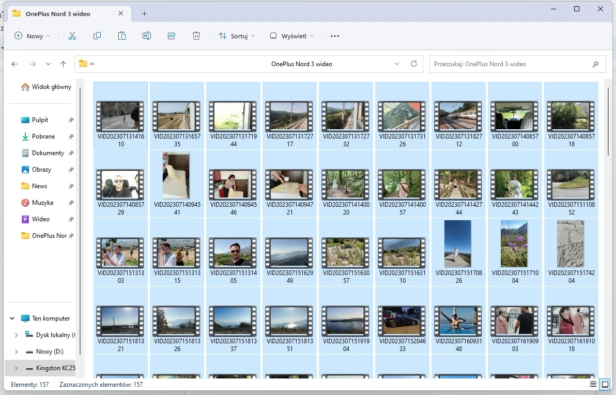
Task: Switch to details list view
Action: tap(593, 385)
